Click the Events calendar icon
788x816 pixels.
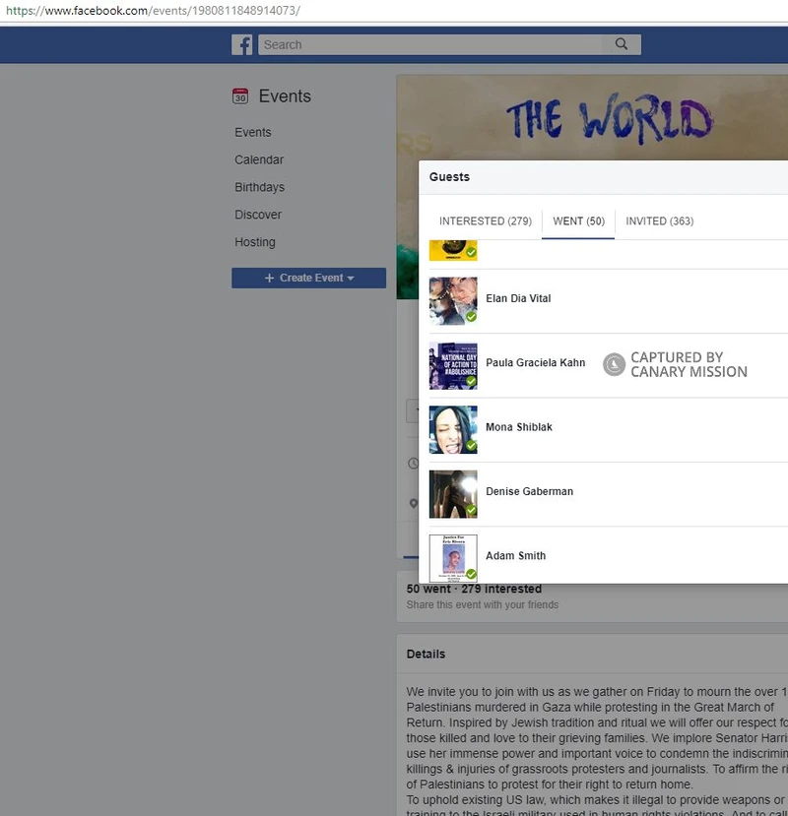(240, 96)
